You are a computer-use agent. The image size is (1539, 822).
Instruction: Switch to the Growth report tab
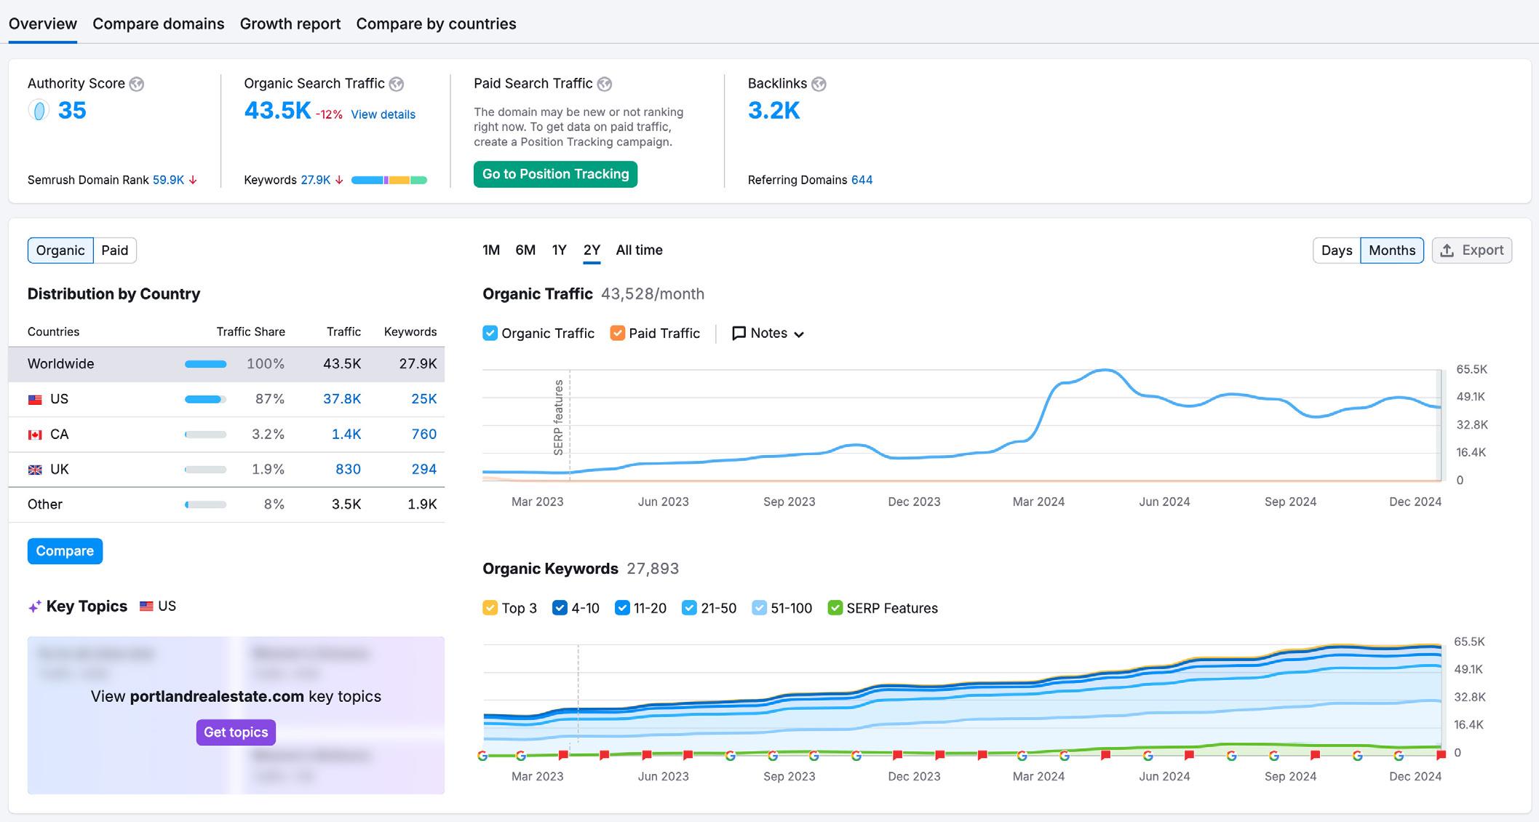pyautogui.click(x=290, y=24)
